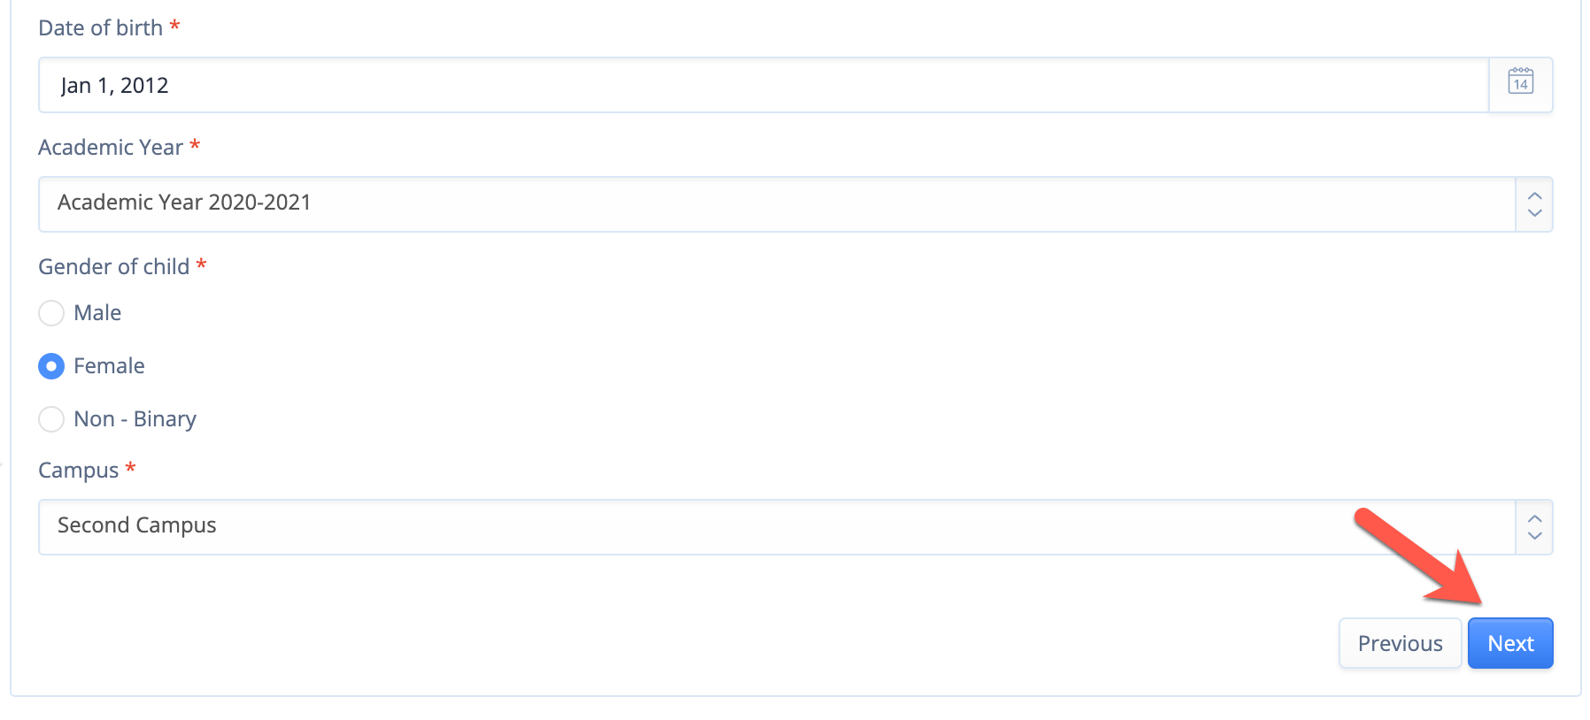Go back with the Previous button
The width and height of the screenshot is (1590, 720).
coord(1400,643)
